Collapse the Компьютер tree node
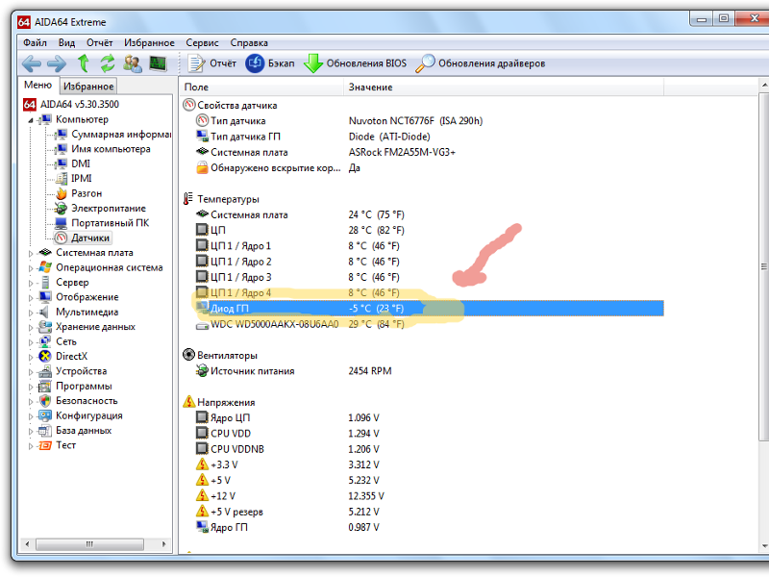769x577 pixels. 31,120
